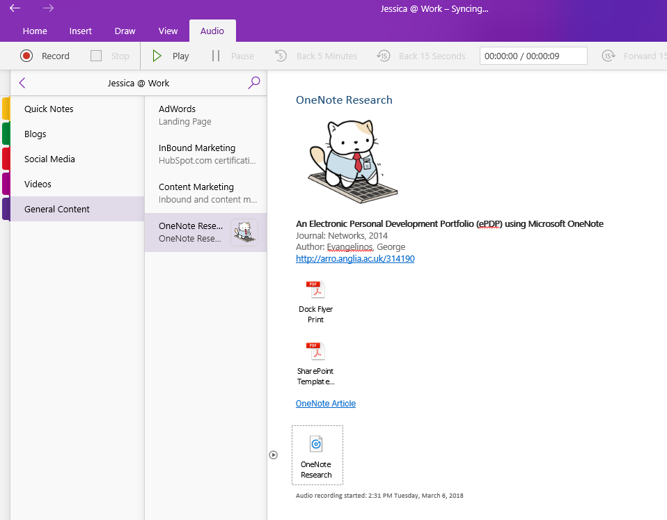Open the Dock Flyer Print PDF attachment
Screen dimensions: 667x520
tap(315, 289)
